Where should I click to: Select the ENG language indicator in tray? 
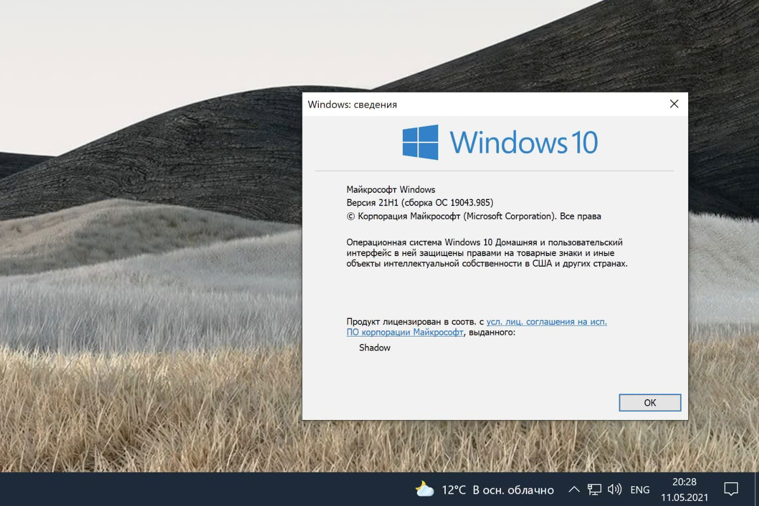[x=640, y=489]
